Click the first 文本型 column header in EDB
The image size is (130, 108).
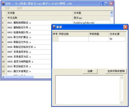[40, 13]
